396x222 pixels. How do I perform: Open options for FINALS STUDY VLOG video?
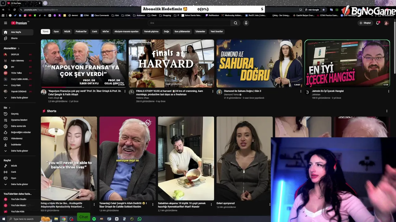coord(213,91)
